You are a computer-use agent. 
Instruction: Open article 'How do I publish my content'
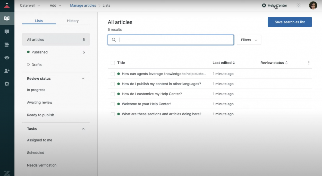(161, 84)
